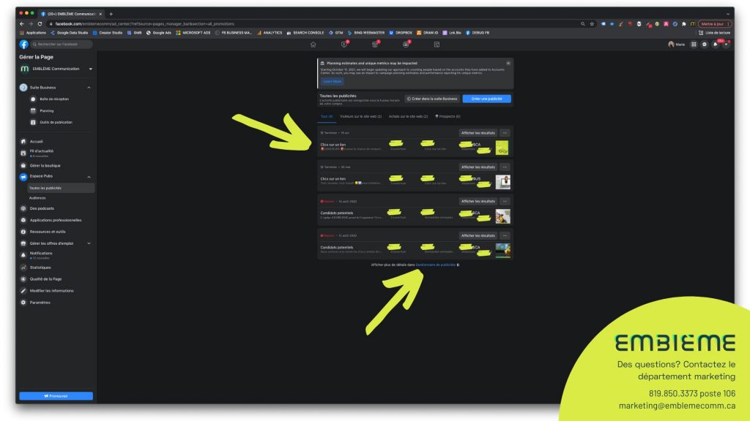The width and height of the screenshot is (750, 421).
Task: Click the Facebook logo
Action: (x=24, y=45)
